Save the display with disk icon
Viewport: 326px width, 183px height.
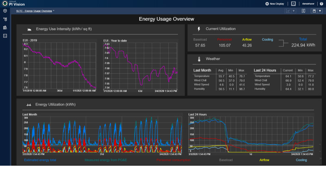(314, 11)
